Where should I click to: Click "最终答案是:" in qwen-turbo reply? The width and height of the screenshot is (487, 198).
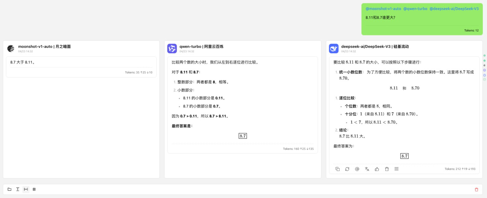click(x=182, y=126)
